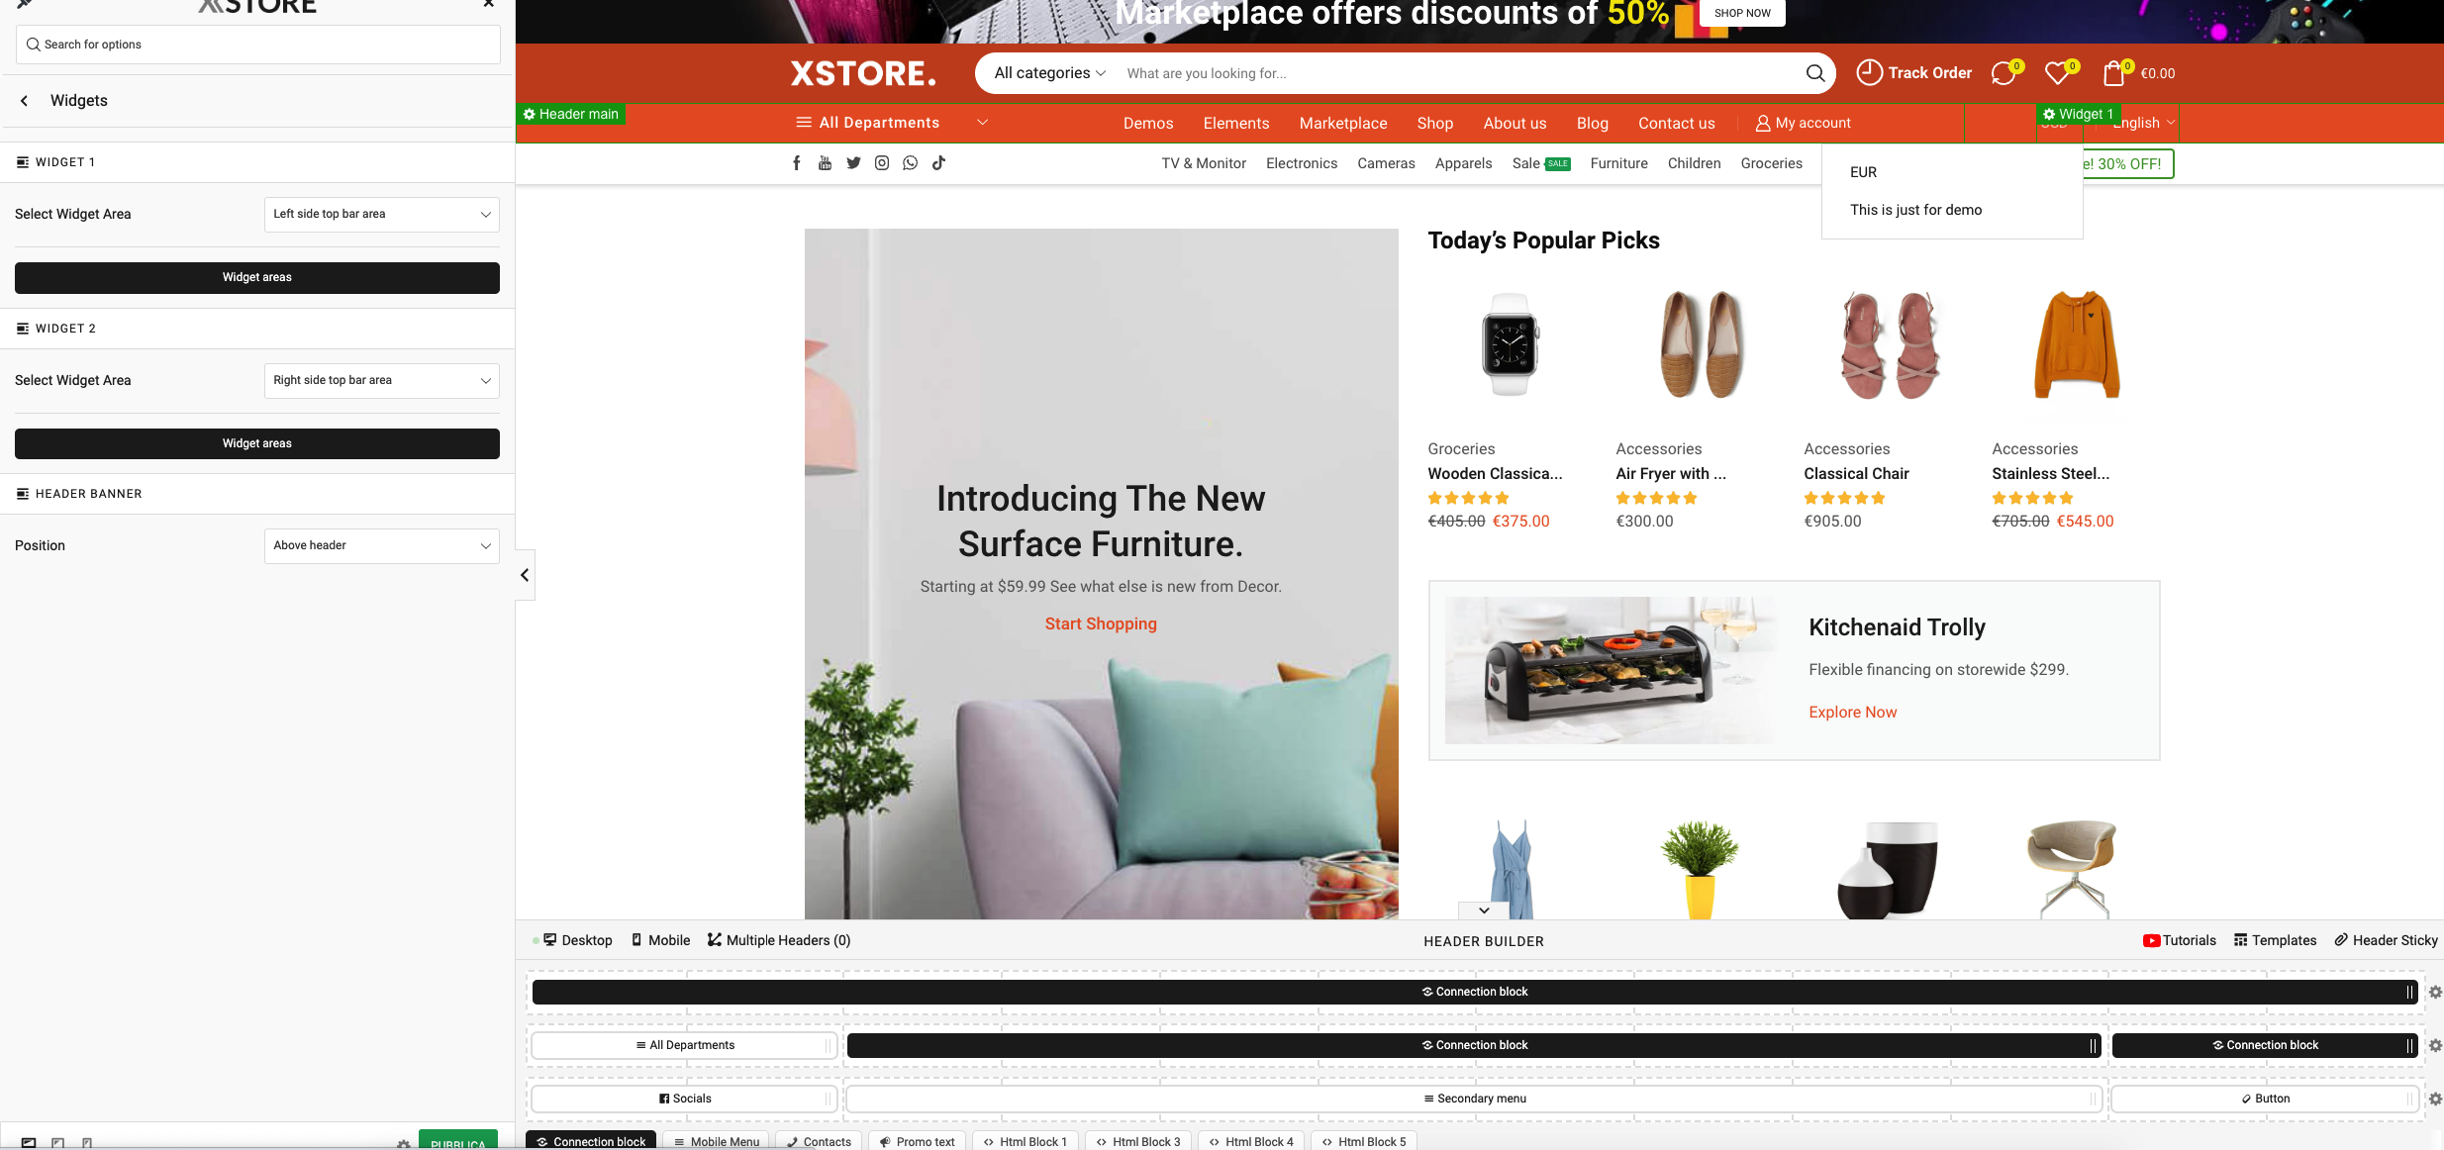Click the Mobile view icon
Viewport: 2444px width, 1150px height.
point(635,939)
